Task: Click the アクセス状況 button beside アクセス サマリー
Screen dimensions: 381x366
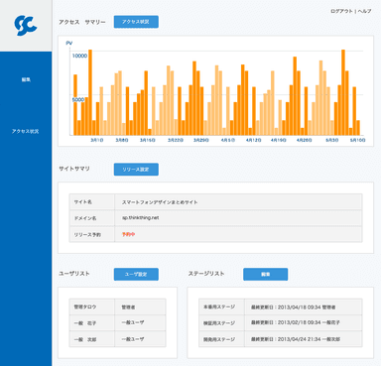Action: (x=136, y=22)
